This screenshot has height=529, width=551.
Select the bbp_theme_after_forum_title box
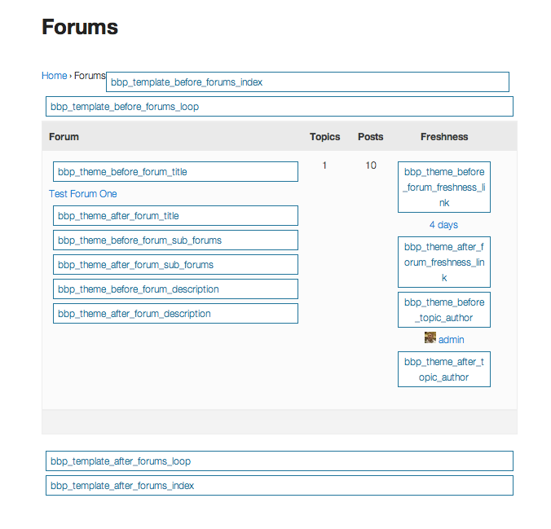point(175,215)
